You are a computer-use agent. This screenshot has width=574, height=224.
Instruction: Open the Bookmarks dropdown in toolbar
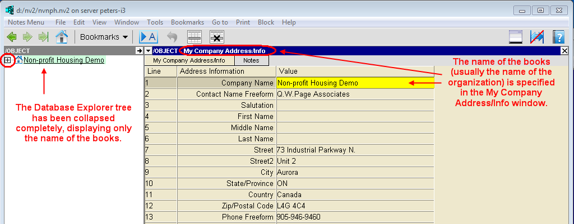tap(104, 37)
